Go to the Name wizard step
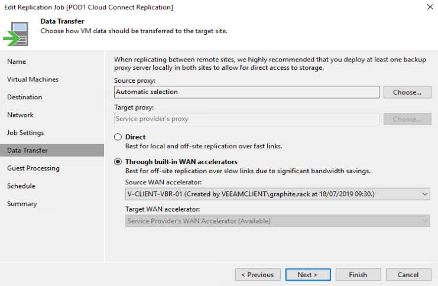 [x=17, y=61]
